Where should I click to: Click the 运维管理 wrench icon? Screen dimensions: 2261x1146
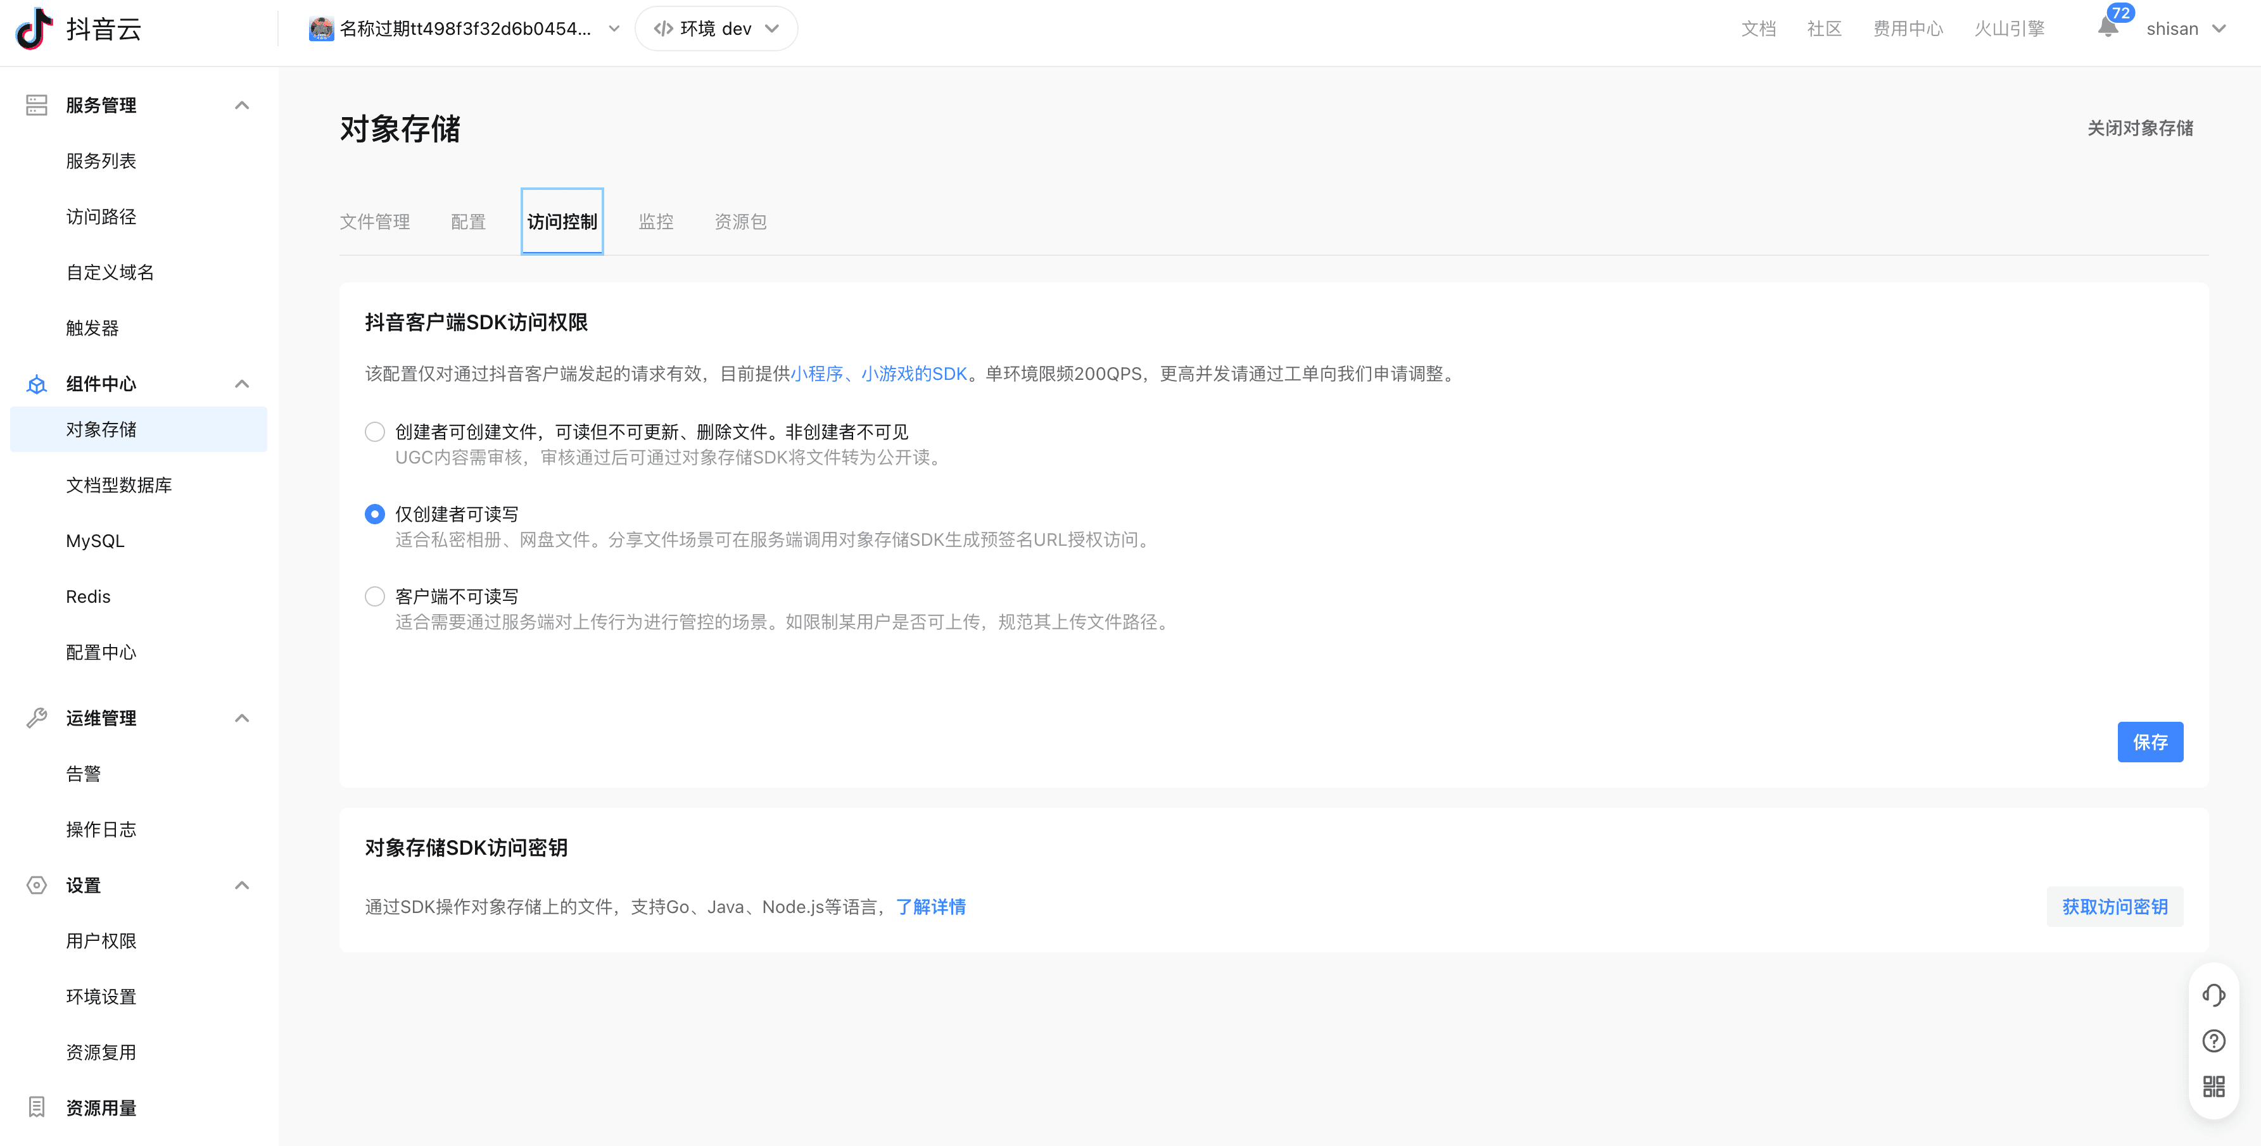(36, 719)
